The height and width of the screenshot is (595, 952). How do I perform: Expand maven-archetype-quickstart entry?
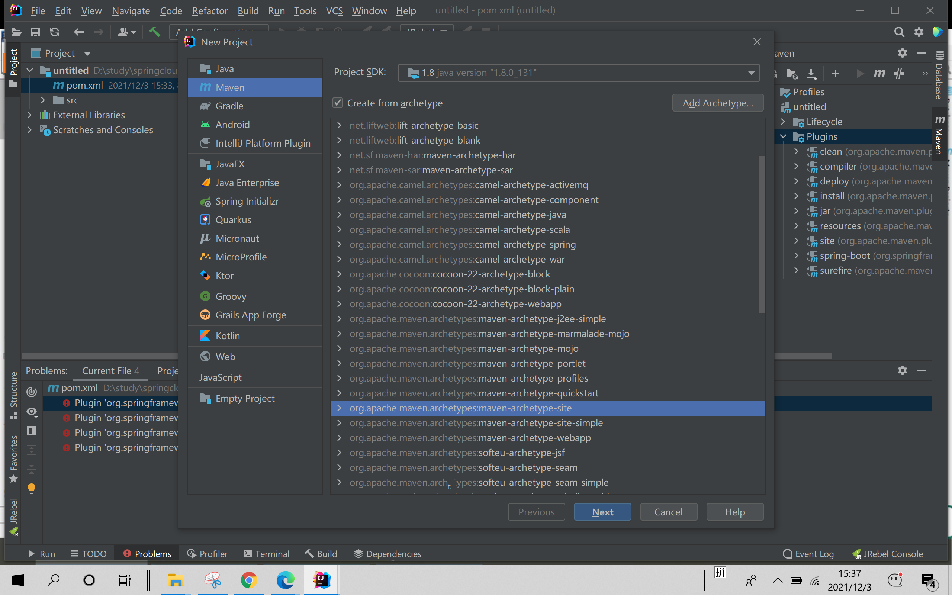click(339, 393)
